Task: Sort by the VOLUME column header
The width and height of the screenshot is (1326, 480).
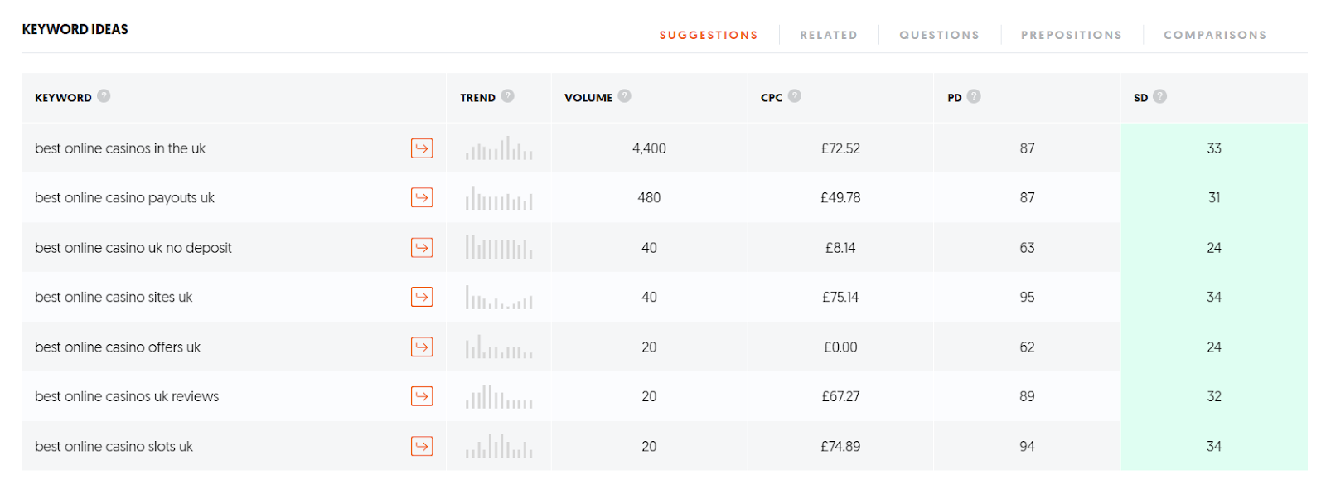Action: [588, 98]
